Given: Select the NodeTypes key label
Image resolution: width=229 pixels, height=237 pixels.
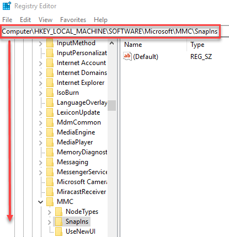Looking at the screenshot, I should [82, 212].
